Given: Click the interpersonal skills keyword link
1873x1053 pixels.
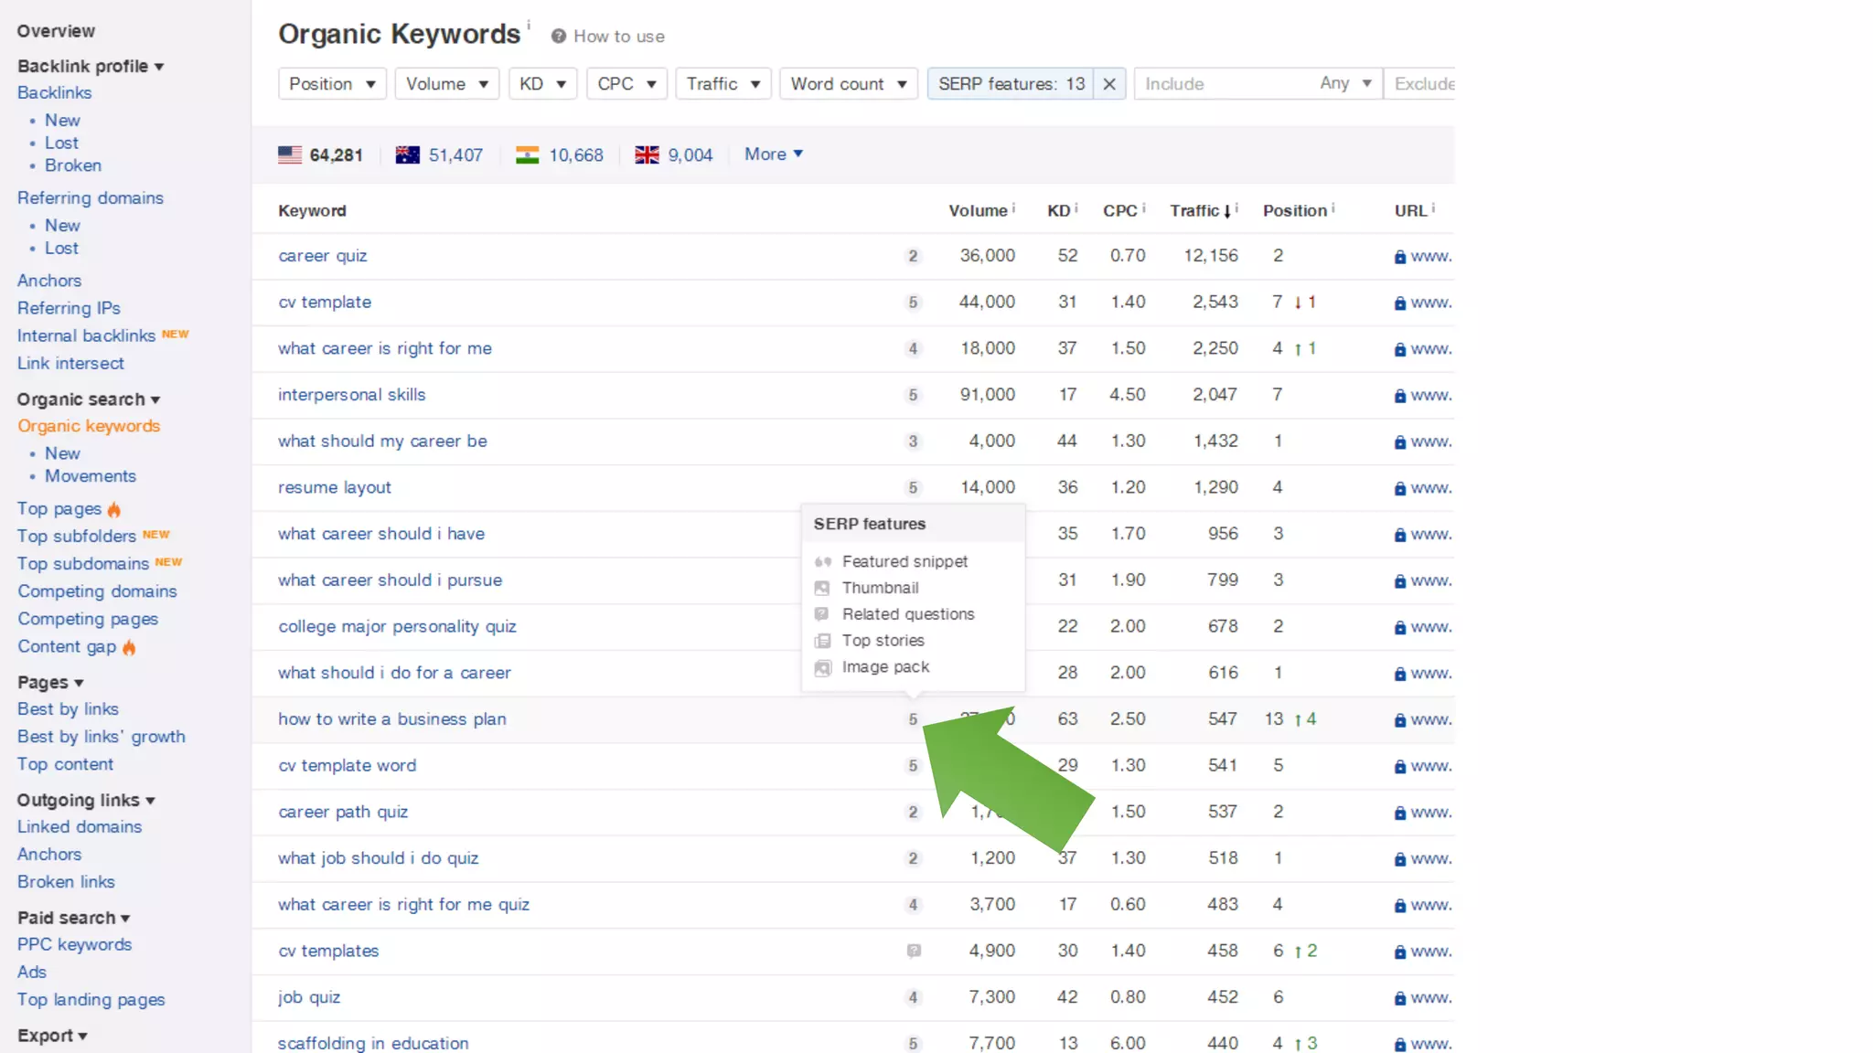Looking at the screenshot, I should (351, 395).
